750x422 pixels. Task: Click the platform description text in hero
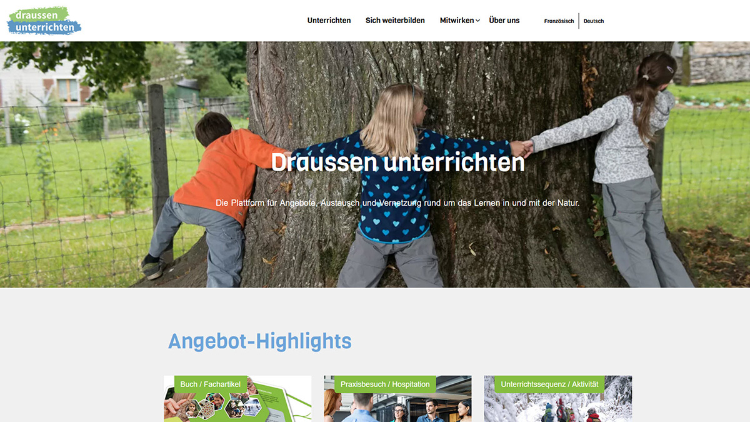(397, 203)
